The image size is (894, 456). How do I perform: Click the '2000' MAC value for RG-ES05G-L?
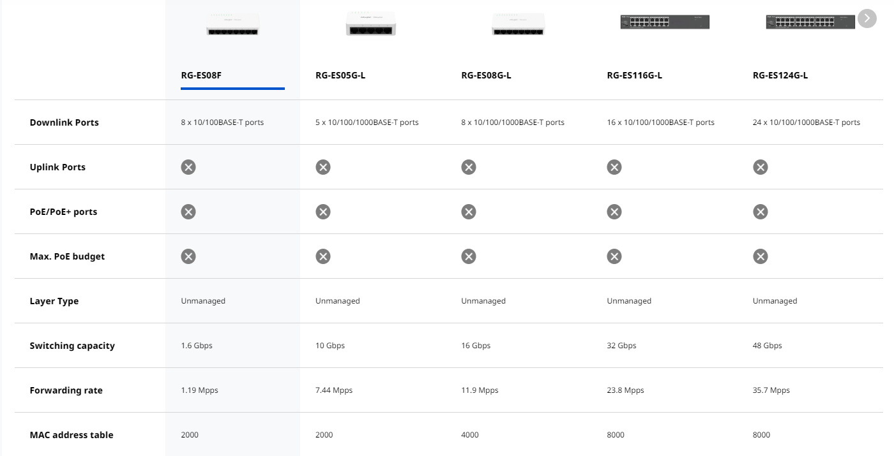tap(324, 435)
